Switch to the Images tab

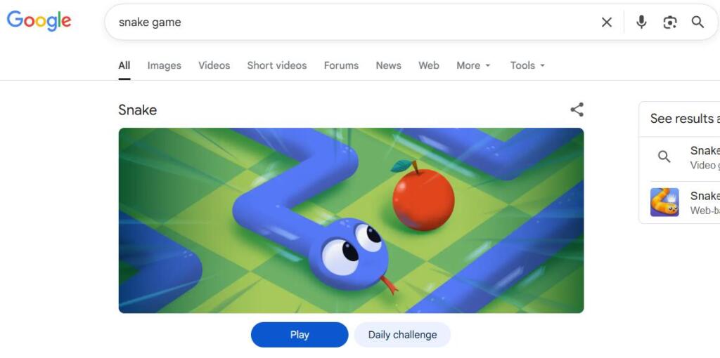164,65
